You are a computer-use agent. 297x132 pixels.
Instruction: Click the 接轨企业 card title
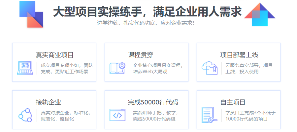[x=49, y=102]
